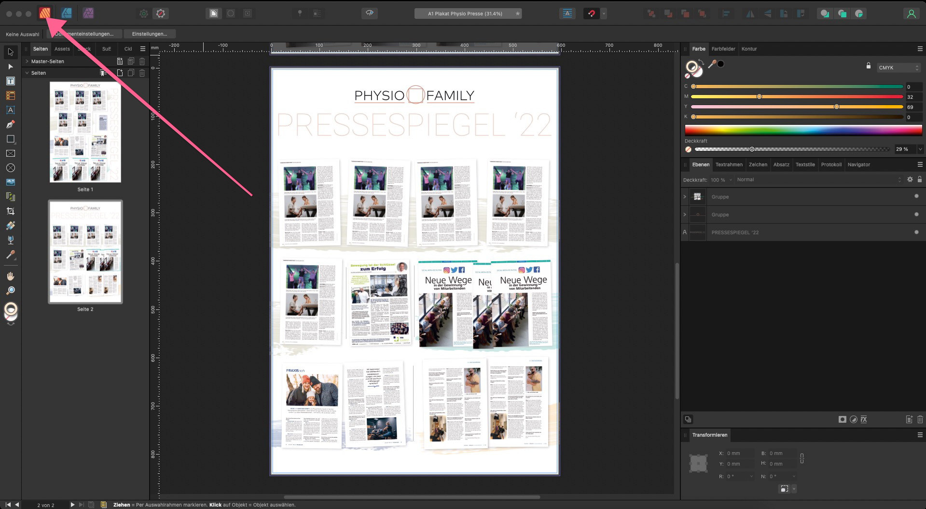This screenshot has width=926, height=509.
Task: Switch to the Photo persona icon
Action: pos(88,13)
